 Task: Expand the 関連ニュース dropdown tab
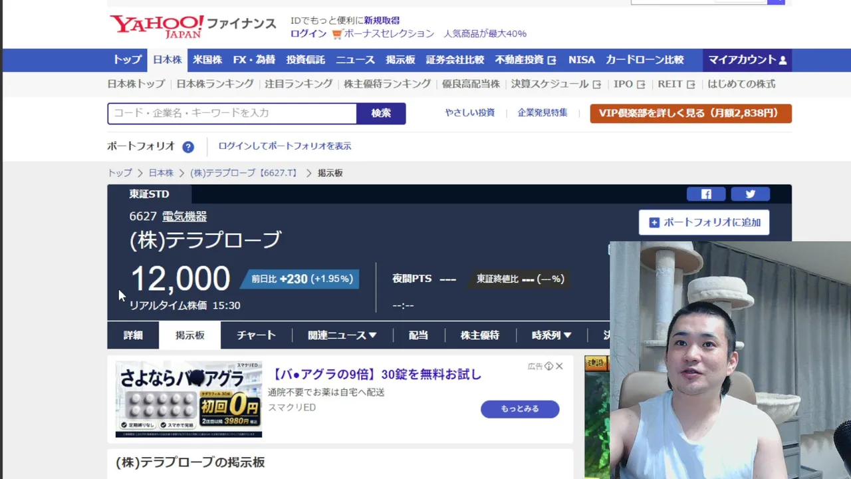342,335
